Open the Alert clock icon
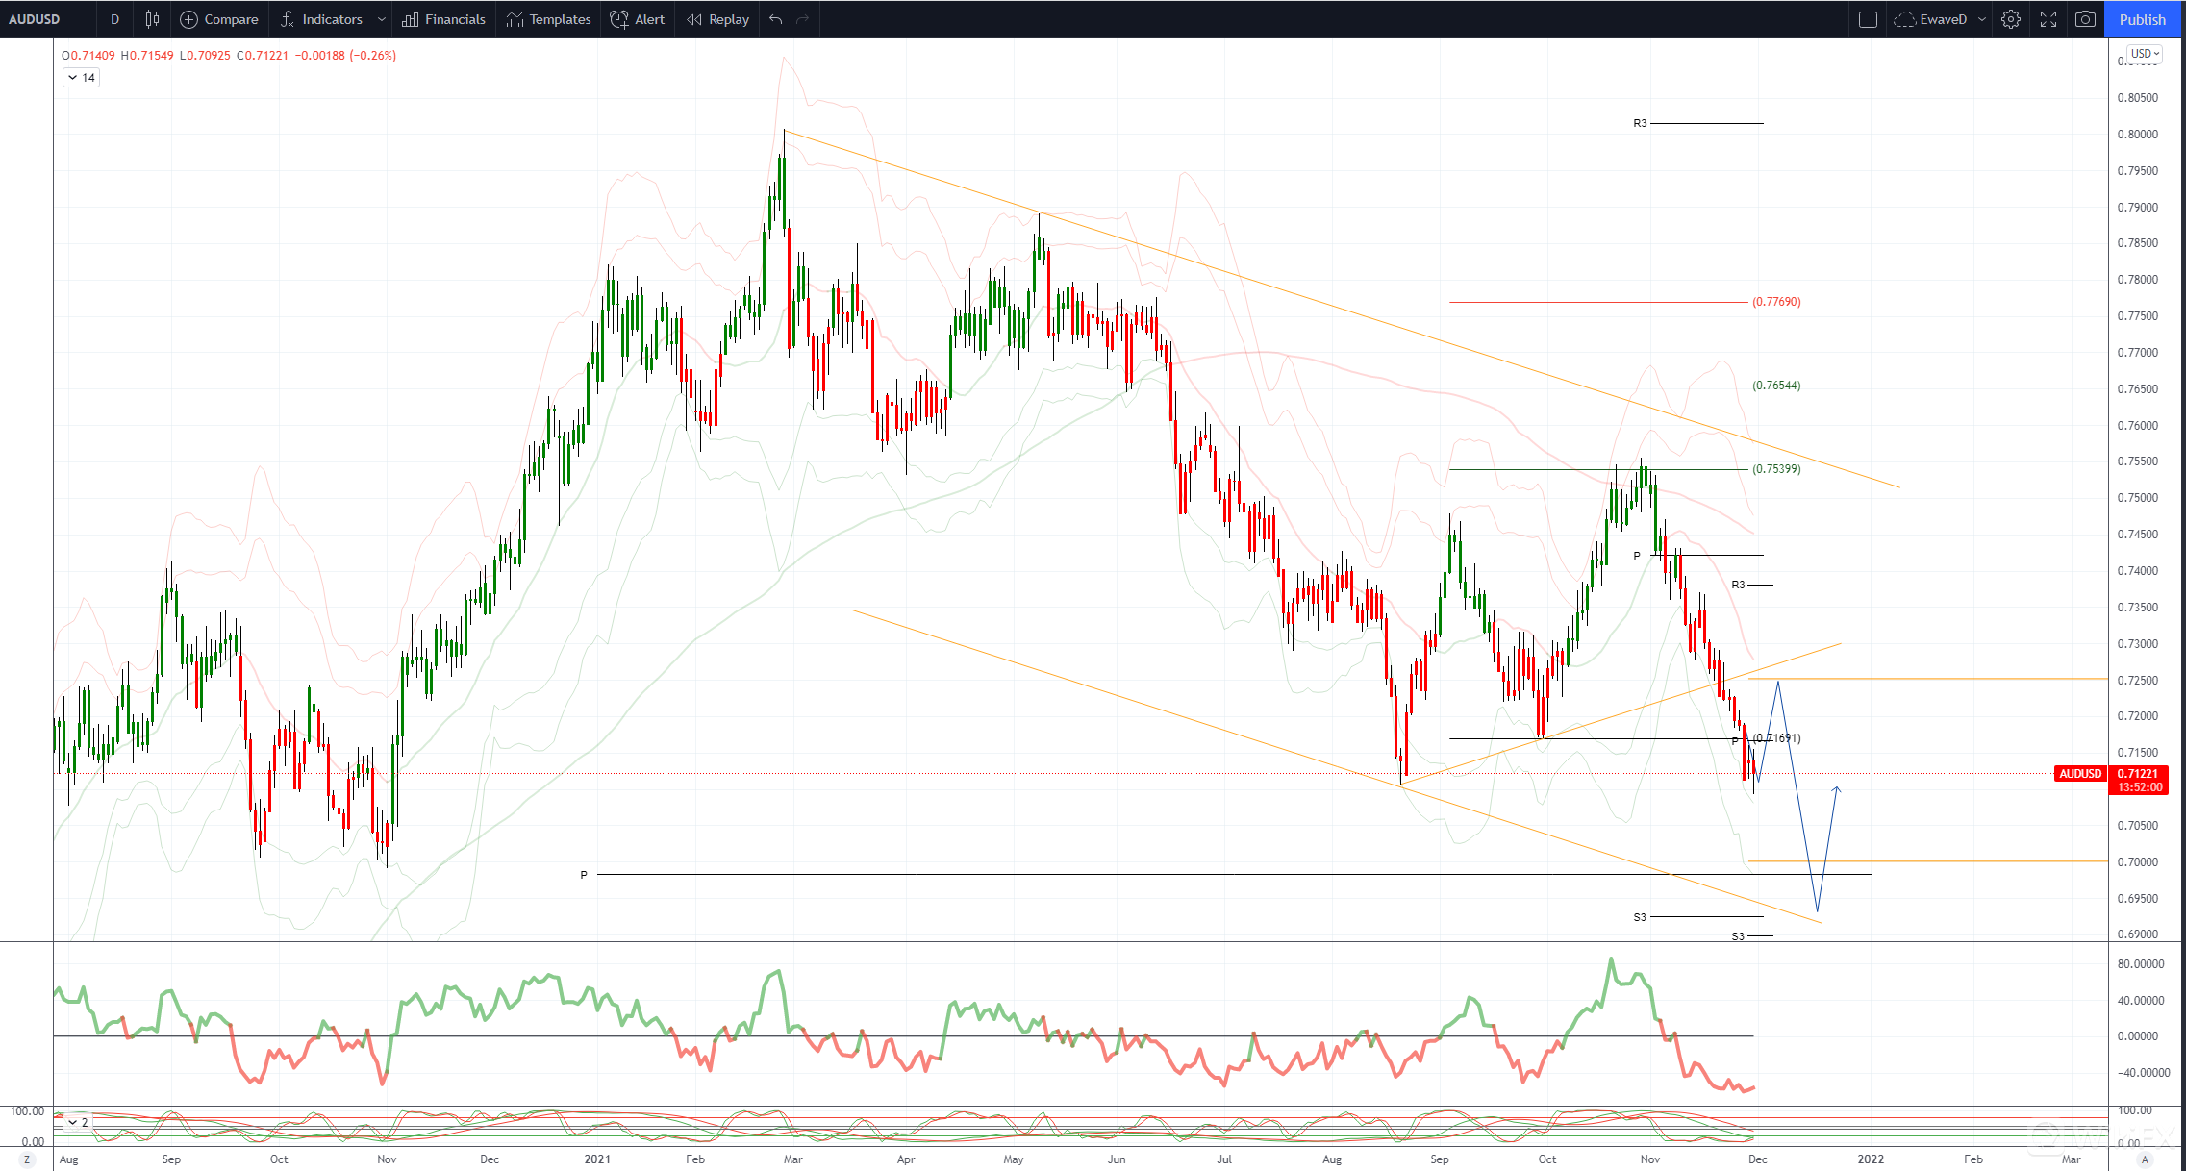2186x1171 pixels. [x=619, y=19]
